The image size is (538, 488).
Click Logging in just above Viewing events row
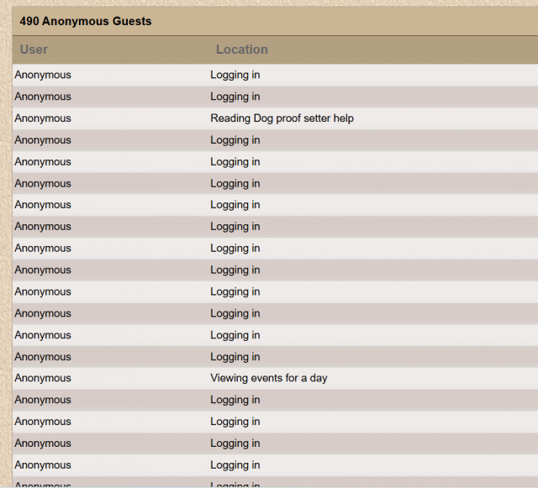point(235,357)
